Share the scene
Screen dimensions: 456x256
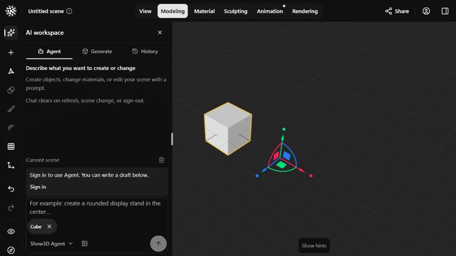397,11
